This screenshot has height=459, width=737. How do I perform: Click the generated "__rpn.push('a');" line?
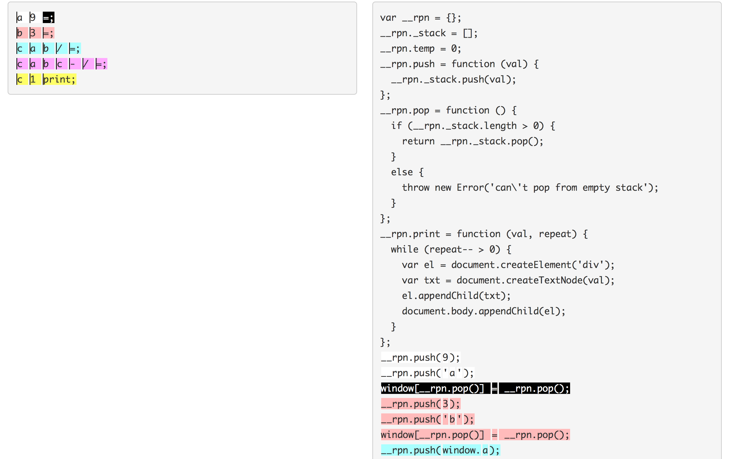pos(428,373)
